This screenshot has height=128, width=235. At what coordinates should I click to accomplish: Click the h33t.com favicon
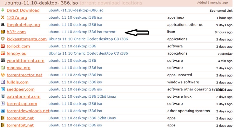point(3,32)
